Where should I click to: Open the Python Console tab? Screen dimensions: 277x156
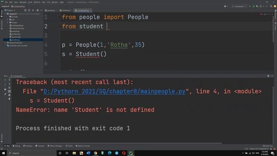click(83, 146)
